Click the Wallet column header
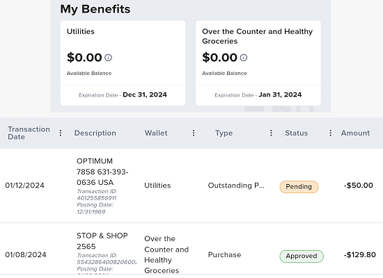 pos(156,133)
